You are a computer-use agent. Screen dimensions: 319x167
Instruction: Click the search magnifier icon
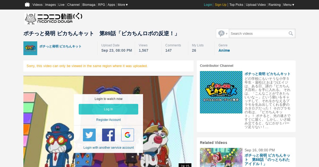tap(291, 33)
